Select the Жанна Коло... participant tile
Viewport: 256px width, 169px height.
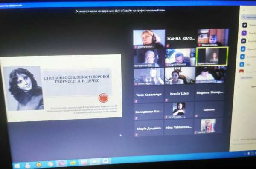tap(181, 39)
